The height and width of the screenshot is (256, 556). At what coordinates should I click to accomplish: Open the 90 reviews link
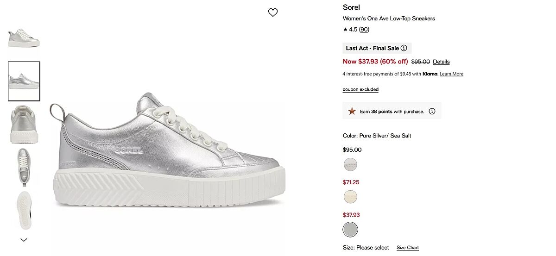click(x=364, y=30)
